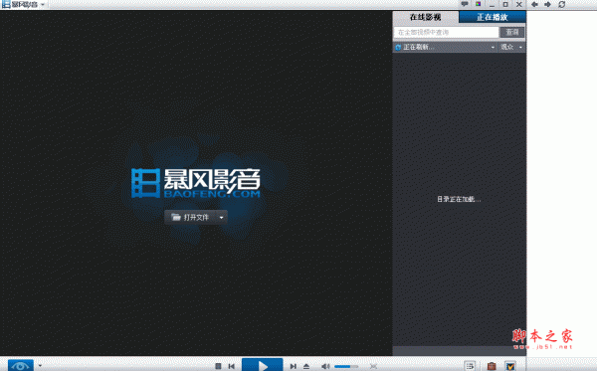This screenshot has width=597, height=371.
Task: Mute audio with the speaker icon
Action: click(x=325, y=366)
